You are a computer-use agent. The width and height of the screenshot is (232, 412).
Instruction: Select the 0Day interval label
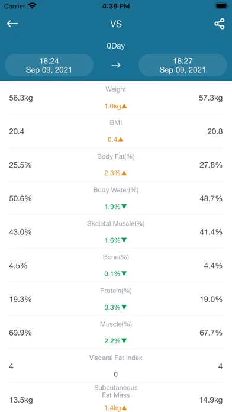click(116, 46)
